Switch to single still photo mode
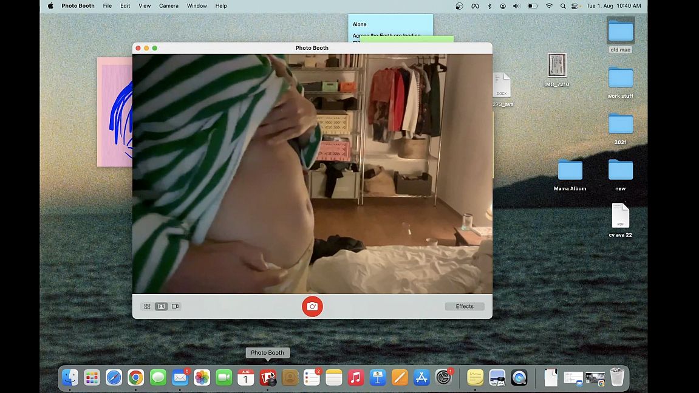The width and height of the screenshot is (699, 393). pyautogui.click(x=161, y=306)
